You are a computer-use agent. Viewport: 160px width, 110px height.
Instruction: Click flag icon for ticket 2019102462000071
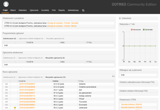7,108
